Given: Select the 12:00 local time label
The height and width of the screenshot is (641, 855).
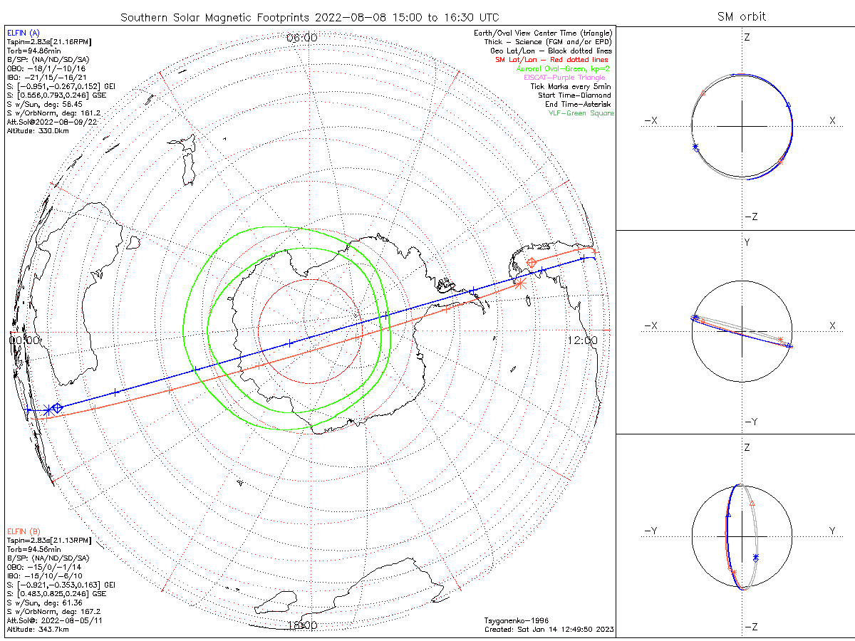Looking at the screenshot, I should coord(583,340).
